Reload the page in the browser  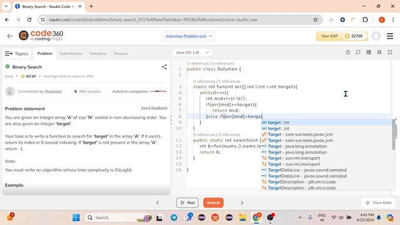click(x=29, y=19)
